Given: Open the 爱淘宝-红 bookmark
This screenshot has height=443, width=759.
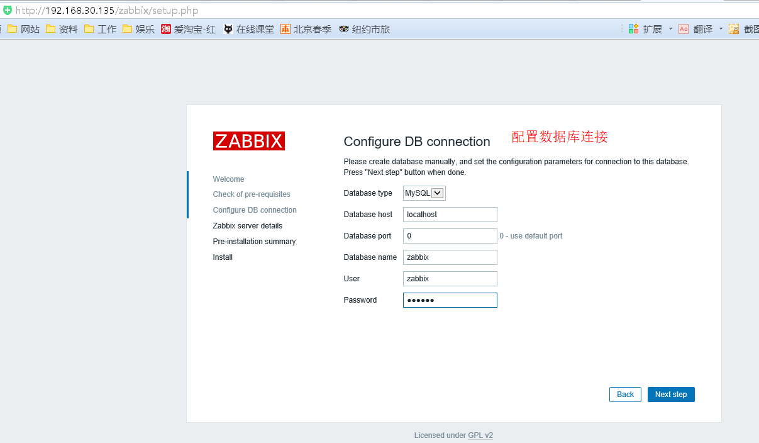Looking at the screenshot, I should (x=189, y=29).
